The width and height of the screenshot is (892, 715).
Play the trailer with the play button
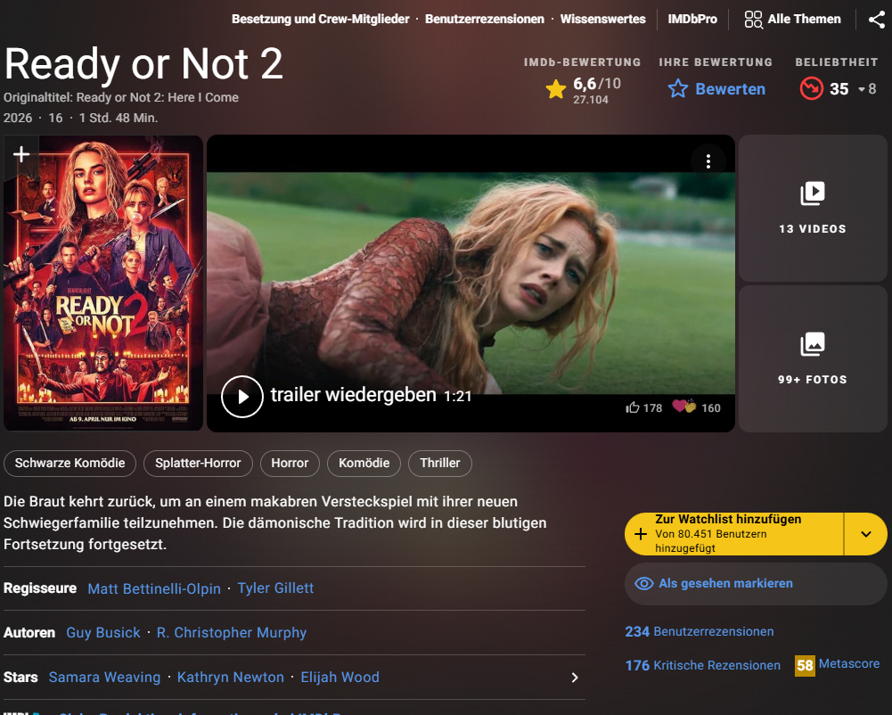click(x=242, y=397)
